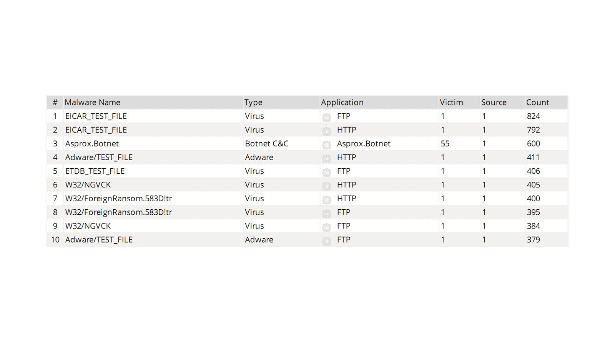615x345 pixels.
Task: Sort the table by the Type column header
Action: point(253,102)
